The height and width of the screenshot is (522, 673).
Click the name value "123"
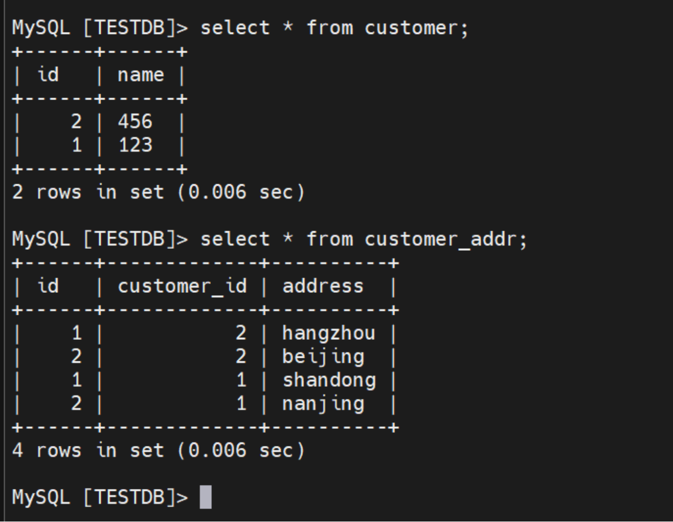point(135,145)
